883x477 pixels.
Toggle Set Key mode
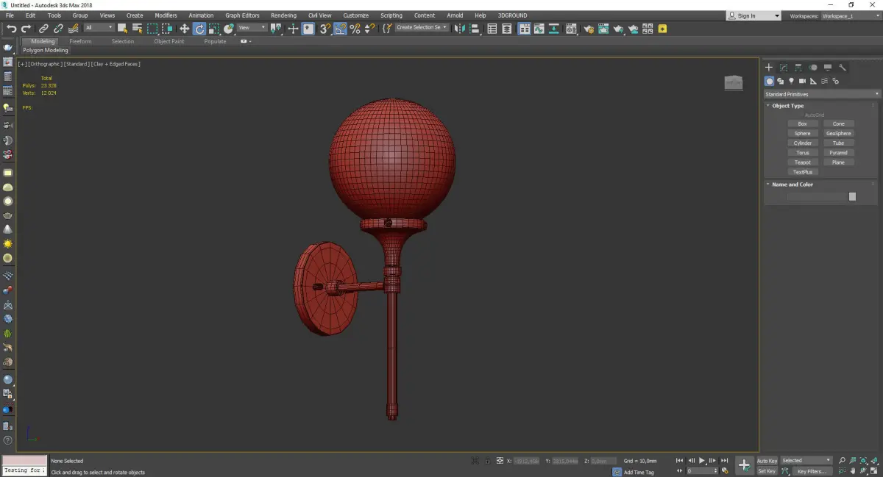(x=767, y=471)
